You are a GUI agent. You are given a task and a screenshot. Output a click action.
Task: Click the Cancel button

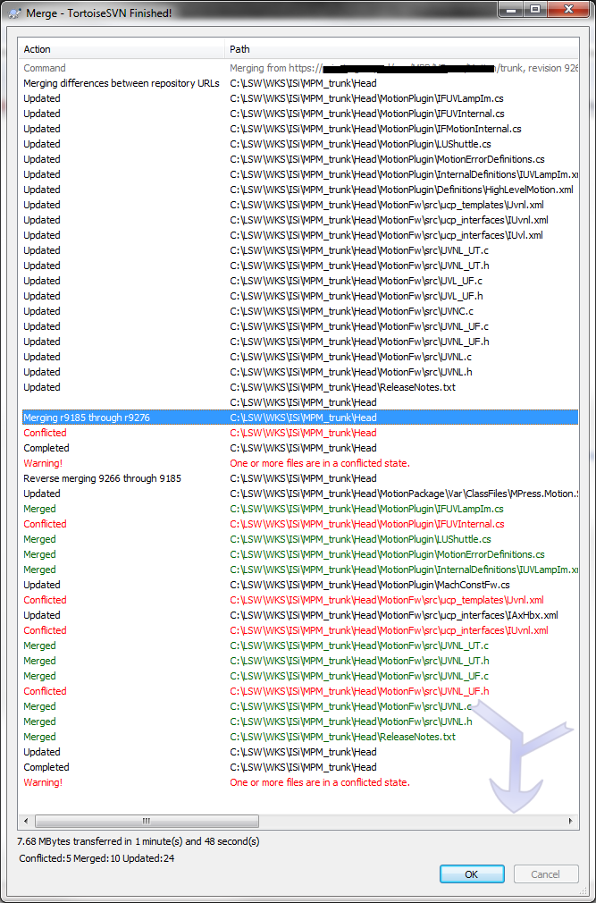(545, 874)
